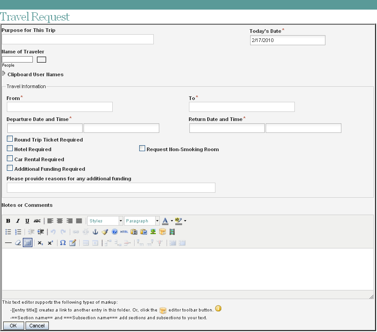Insert an image with the tree picture icon
Screen dimensions: 377x332
pyautogui.click(x=153, y=232)
